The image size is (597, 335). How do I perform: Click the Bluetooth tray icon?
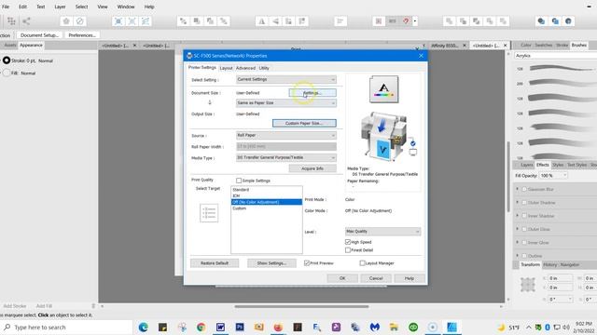click(548, 327)
